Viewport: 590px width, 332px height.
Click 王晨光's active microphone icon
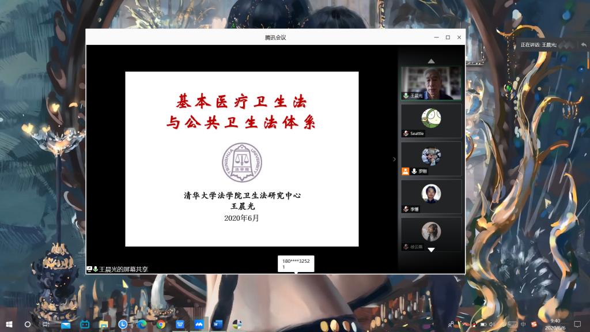click(x=406, y=96)
